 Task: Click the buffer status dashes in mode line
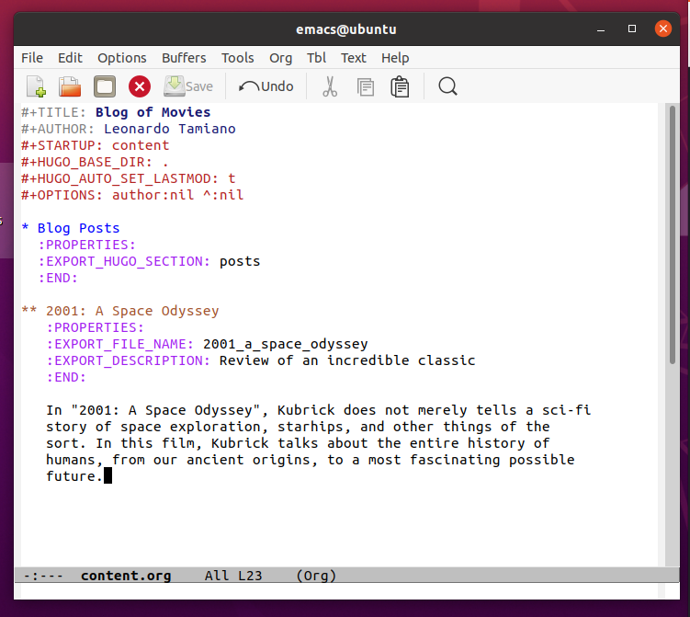coord(43,576)
